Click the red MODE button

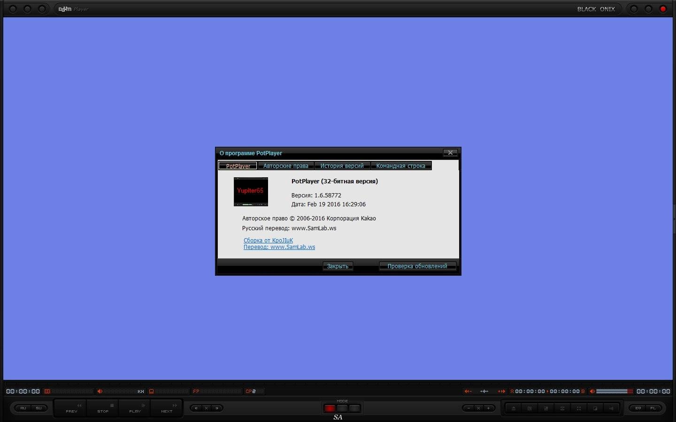(330, 408)
